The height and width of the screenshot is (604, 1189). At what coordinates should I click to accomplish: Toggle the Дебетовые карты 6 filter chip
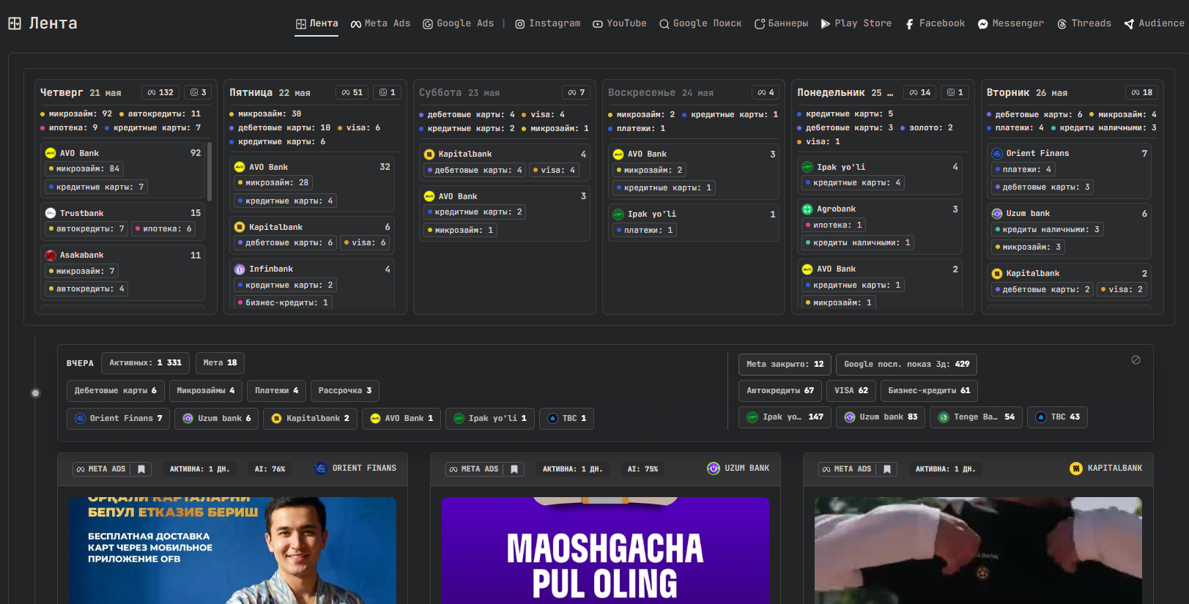click(116, 391)
